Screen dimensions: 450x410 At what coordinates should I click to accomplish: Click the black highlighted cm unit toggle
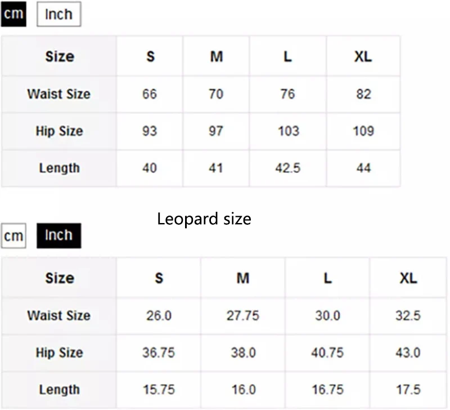[13, 14]
